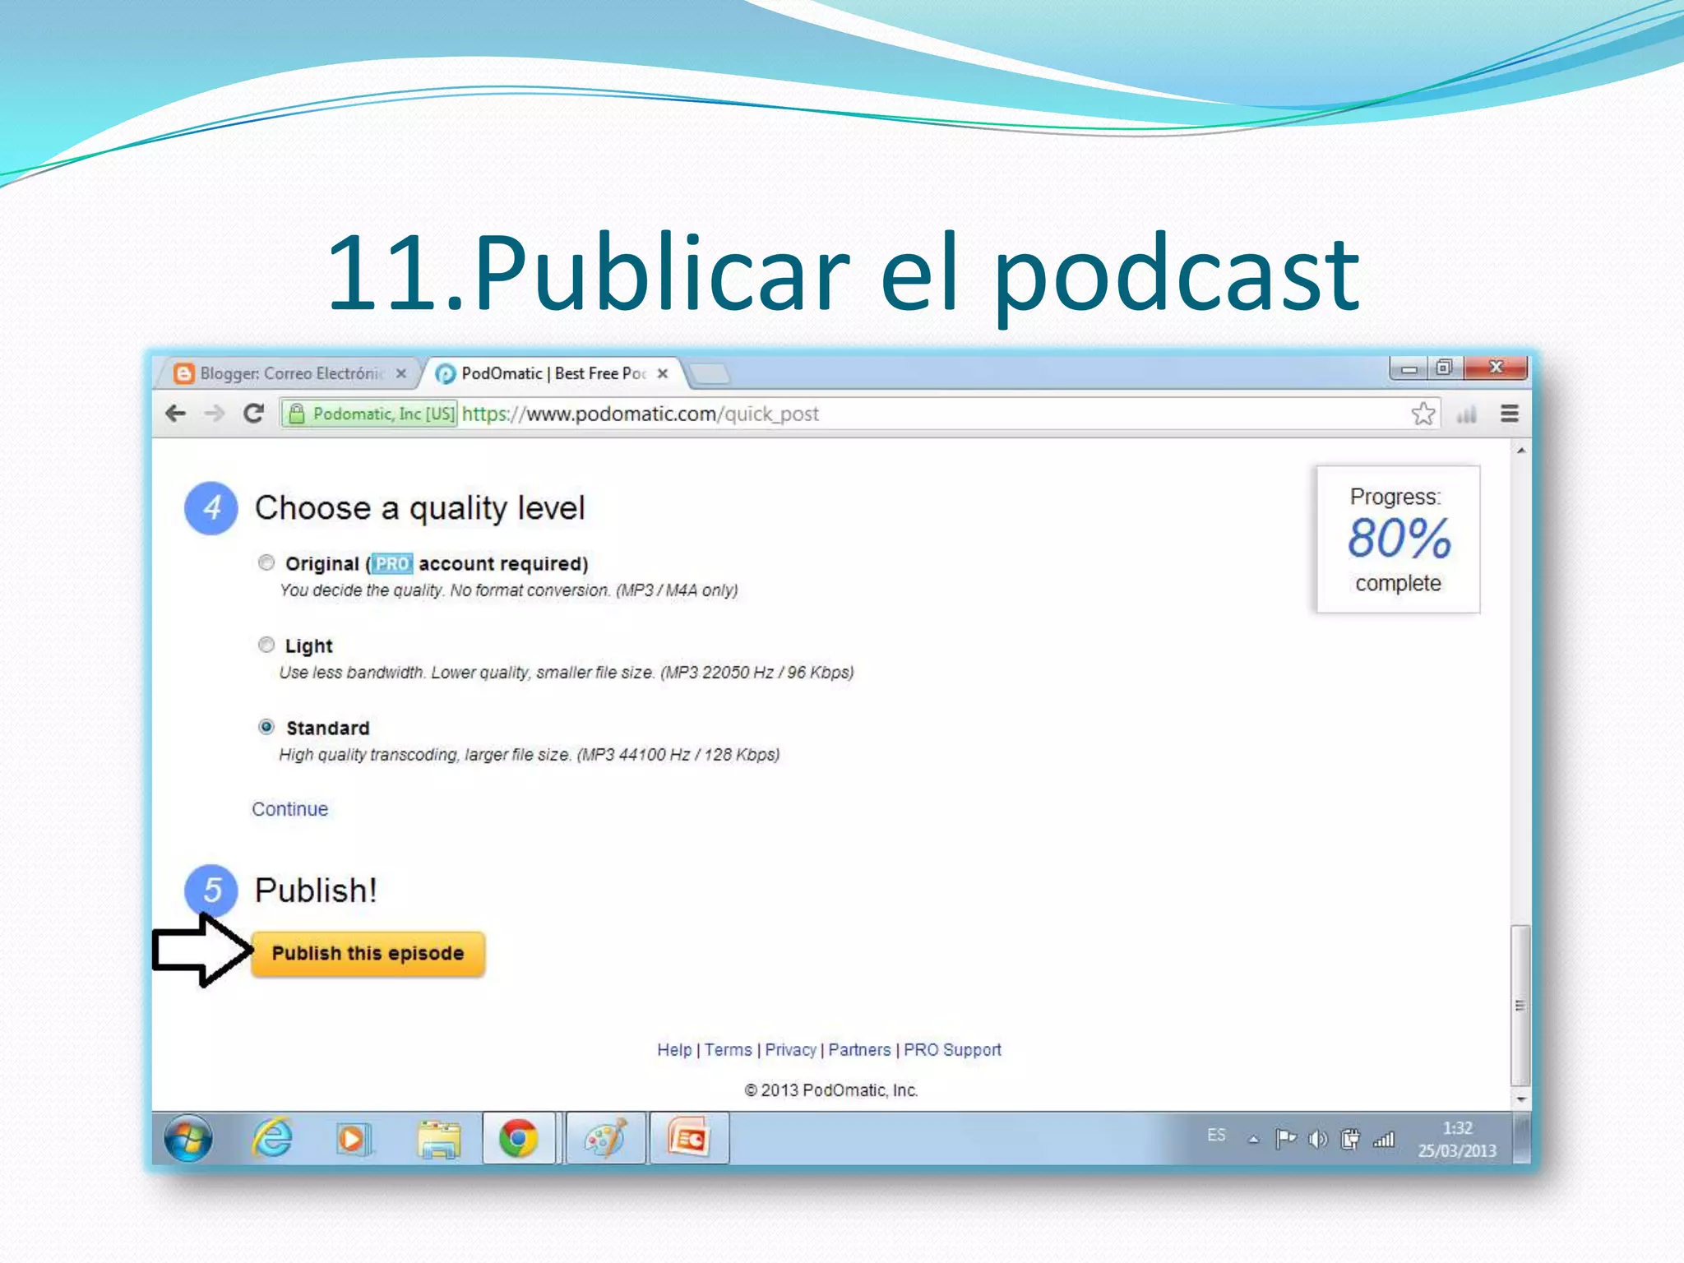The image size is (1684, 1263).
Task: Select the Light quality radio button
Action: [266, 645]
